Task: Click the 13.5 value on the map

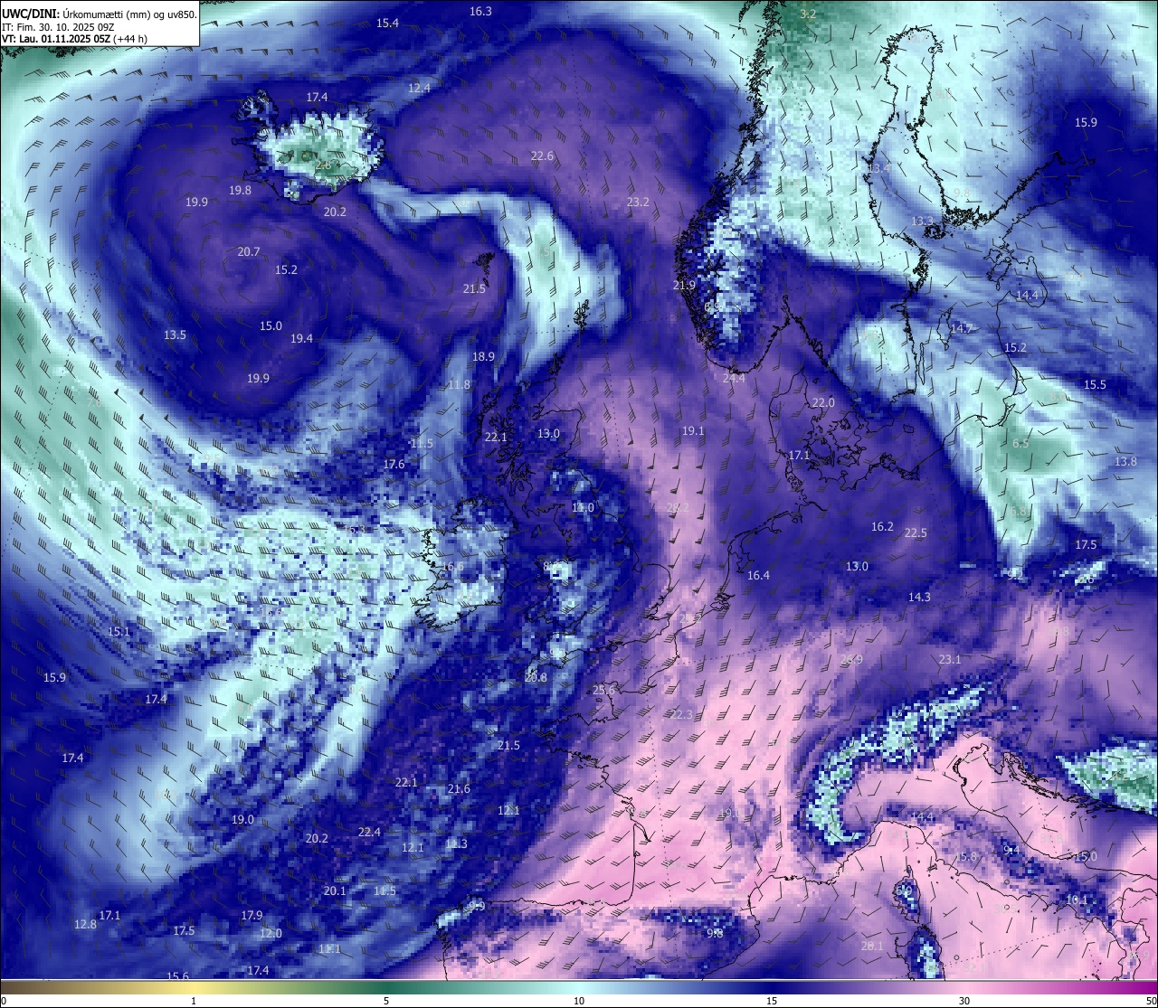Action: click(175, 335)
